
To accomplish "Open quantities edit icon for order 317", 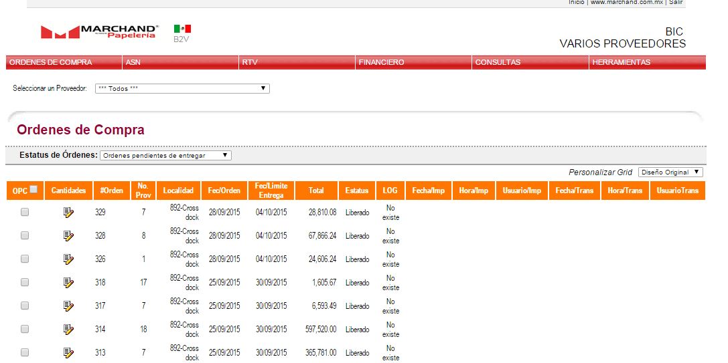I will [68, 306].
